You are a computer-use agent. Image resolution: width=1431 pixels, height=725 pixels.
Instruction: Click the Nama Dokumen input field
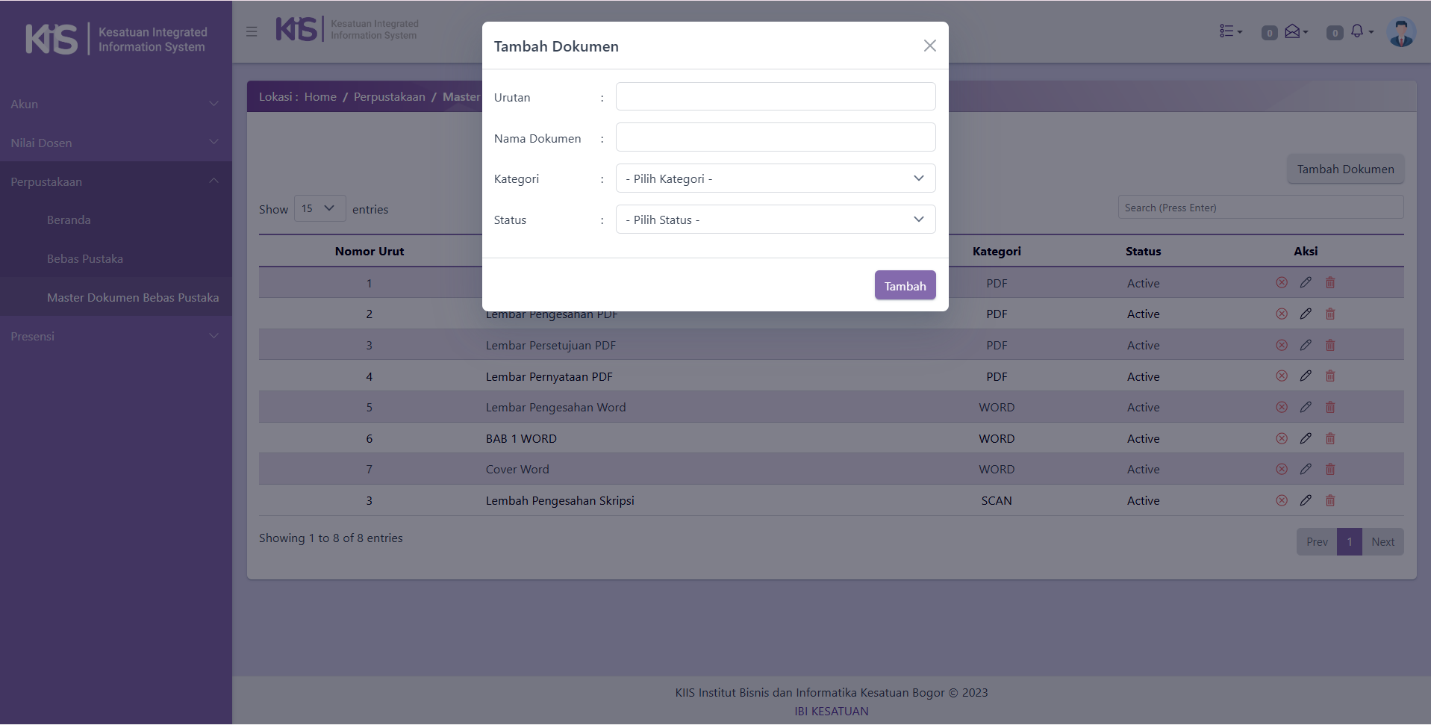775,138
